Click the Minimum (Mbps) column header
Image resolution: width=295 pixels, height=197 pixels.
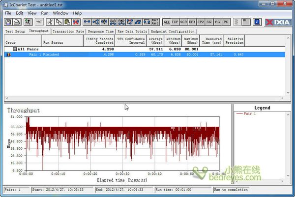tap(173, 41)
